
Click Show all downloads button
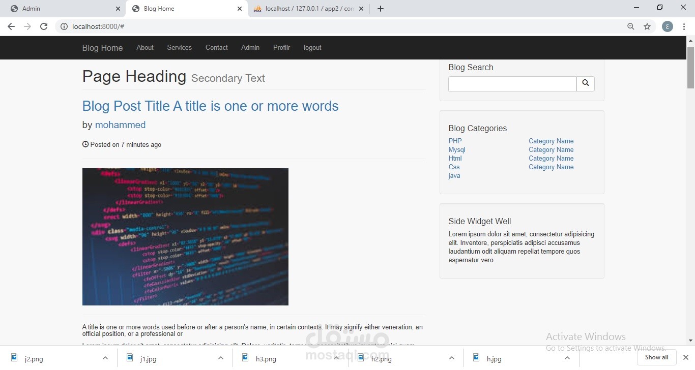click(656, 357)
